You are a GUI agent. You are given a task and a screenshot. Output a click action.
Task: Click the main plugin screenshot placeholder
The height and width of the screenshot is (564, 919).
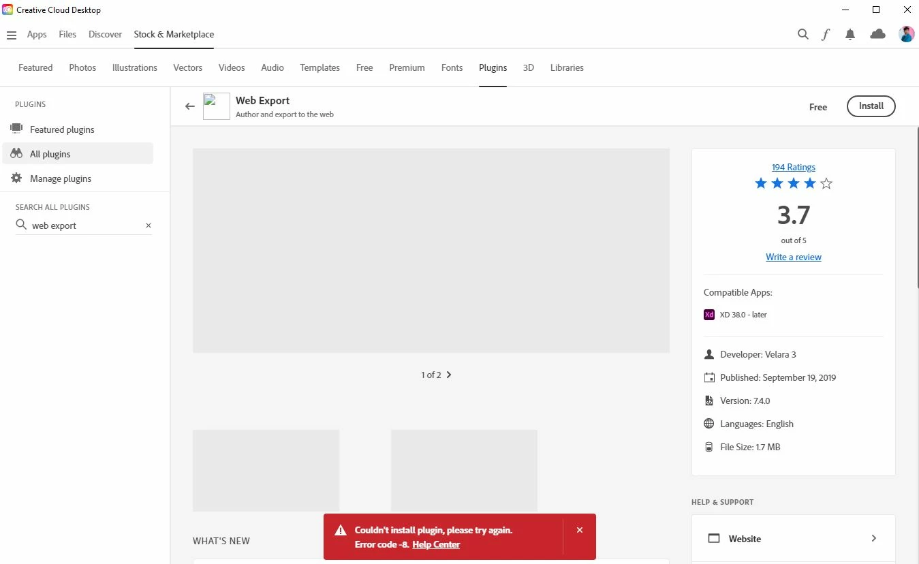[431, 251]
